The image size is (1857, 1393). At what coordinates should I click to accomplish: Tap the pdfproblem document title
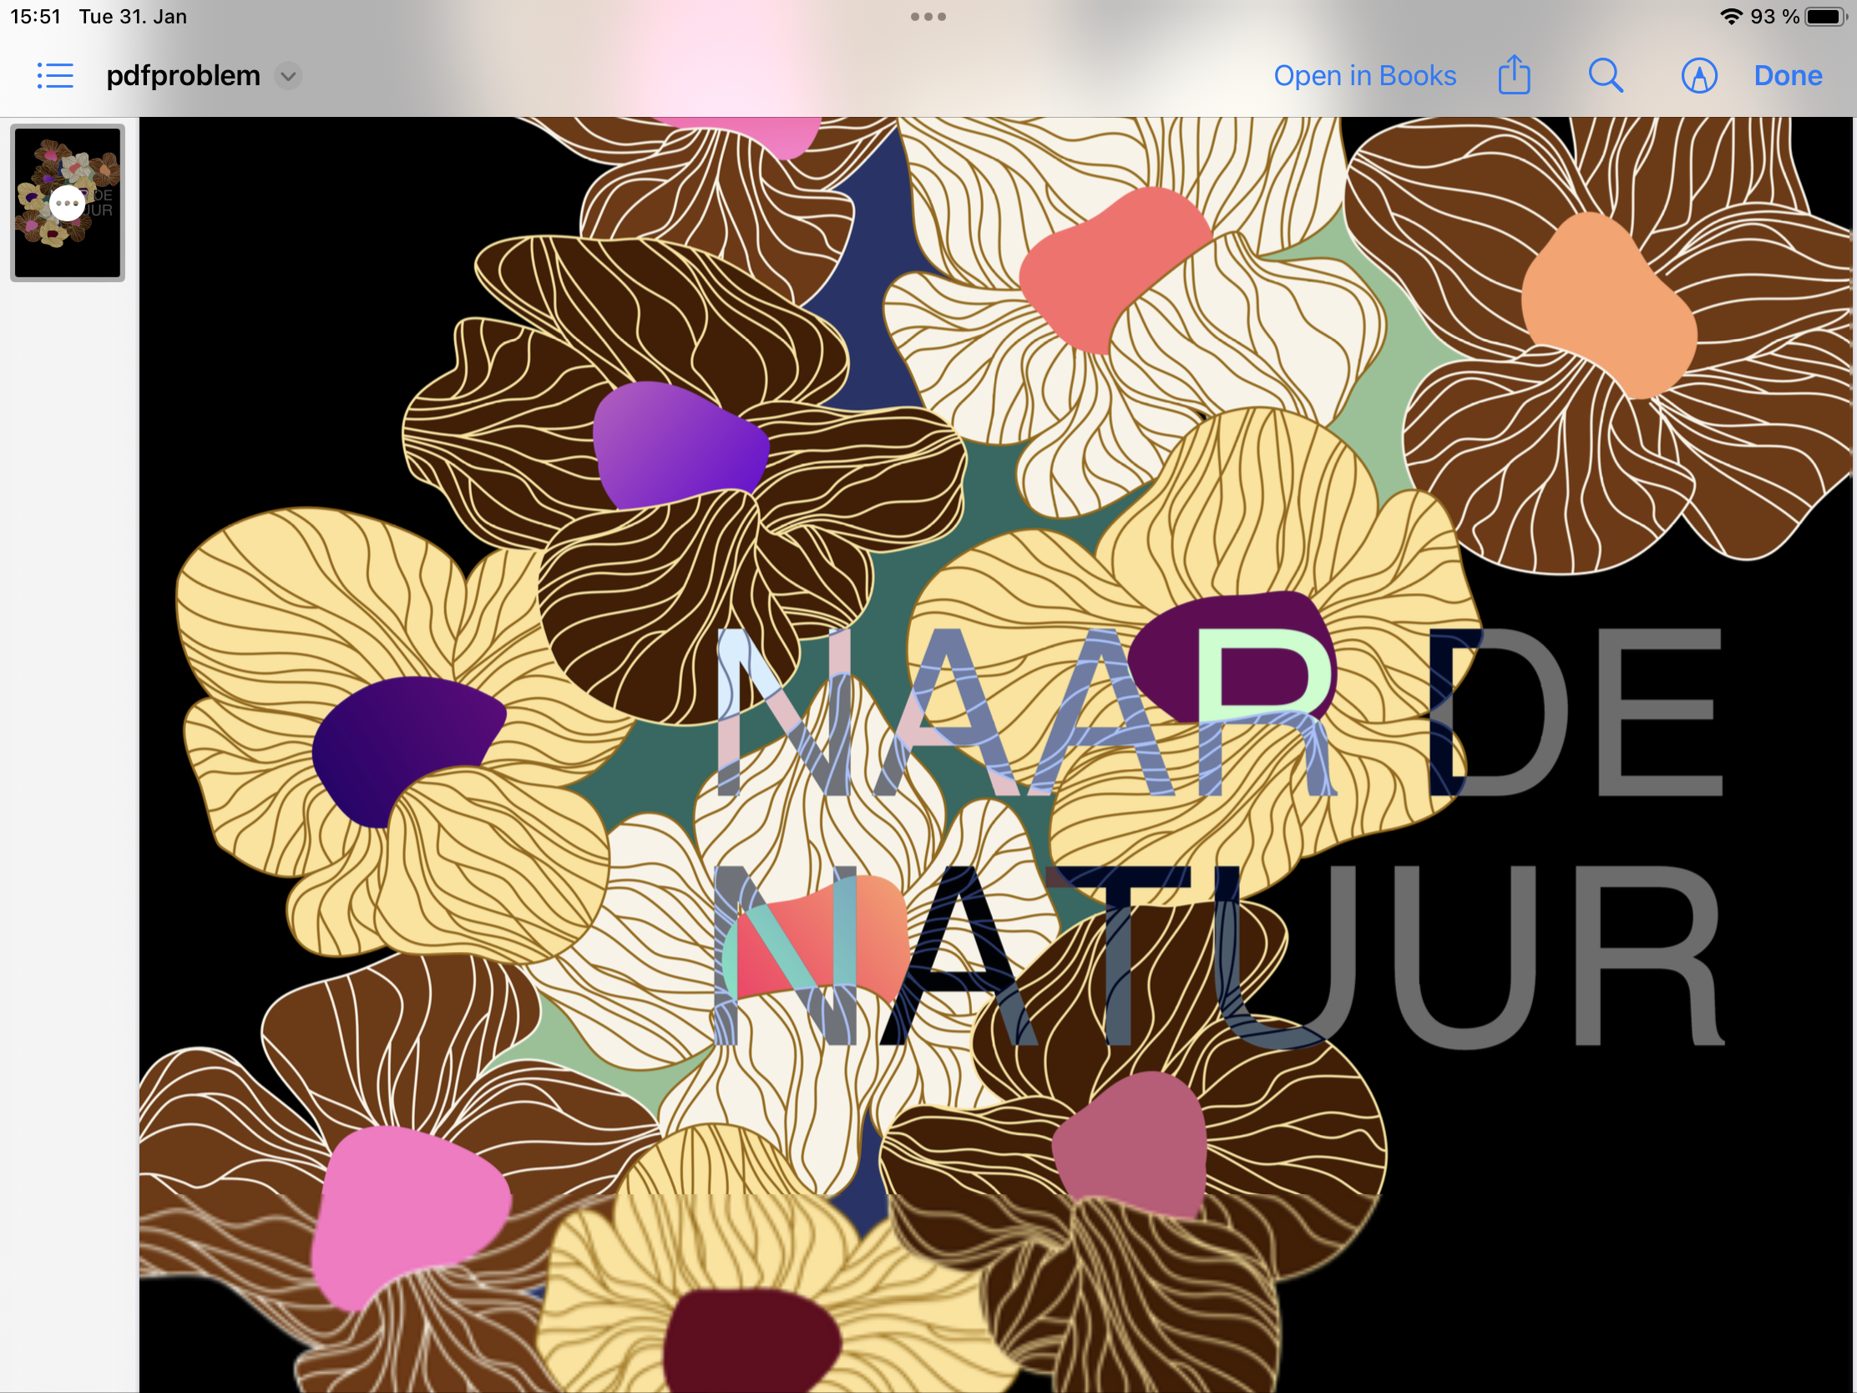click(x=183, y=75)
